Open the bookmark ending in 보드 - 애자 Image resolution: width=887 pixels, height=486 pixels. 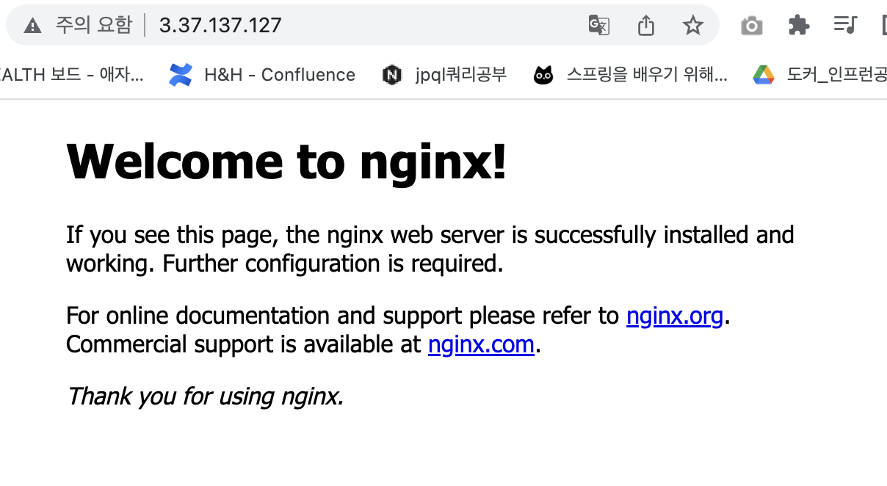click(x=72, y=75)
